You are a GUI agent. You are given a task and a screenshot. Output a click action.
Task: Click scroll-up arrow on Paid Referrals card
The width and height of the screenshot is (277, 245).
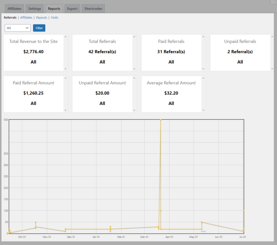[203, 37]
